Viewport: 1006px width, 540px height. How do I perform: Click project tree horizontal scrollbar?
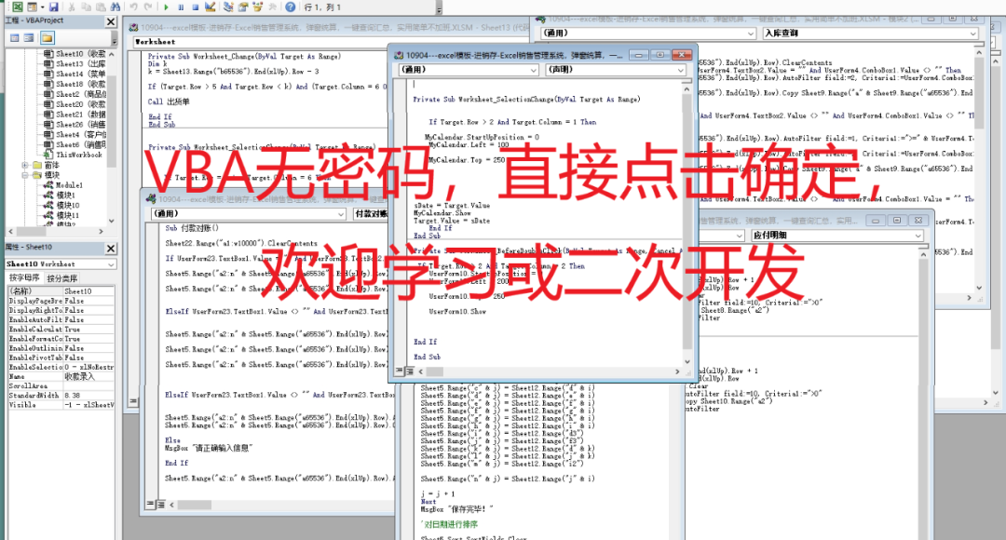coord(55,231)
